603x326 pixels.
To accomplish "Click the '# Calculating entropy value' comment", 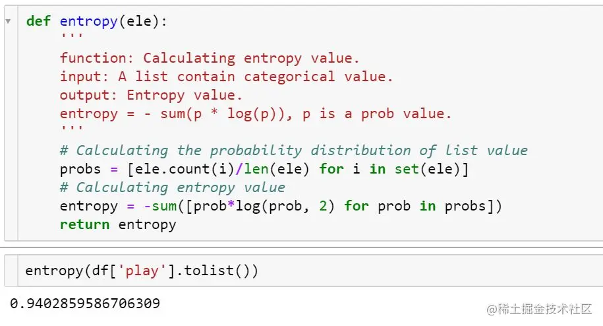I will (x=173, y=187).
